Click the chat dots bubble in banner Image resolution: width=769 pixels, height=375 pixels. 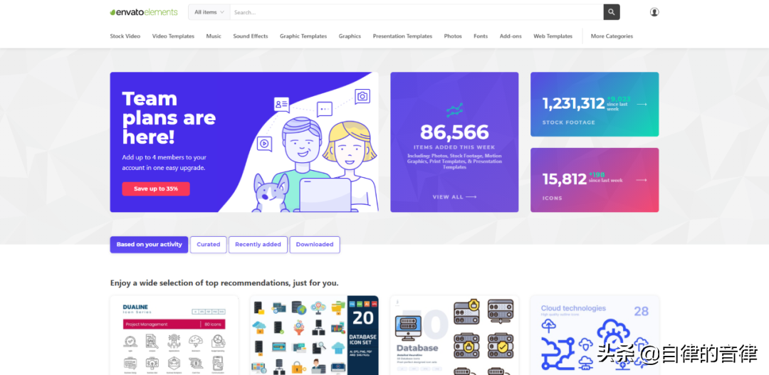[x=325, y=109]
